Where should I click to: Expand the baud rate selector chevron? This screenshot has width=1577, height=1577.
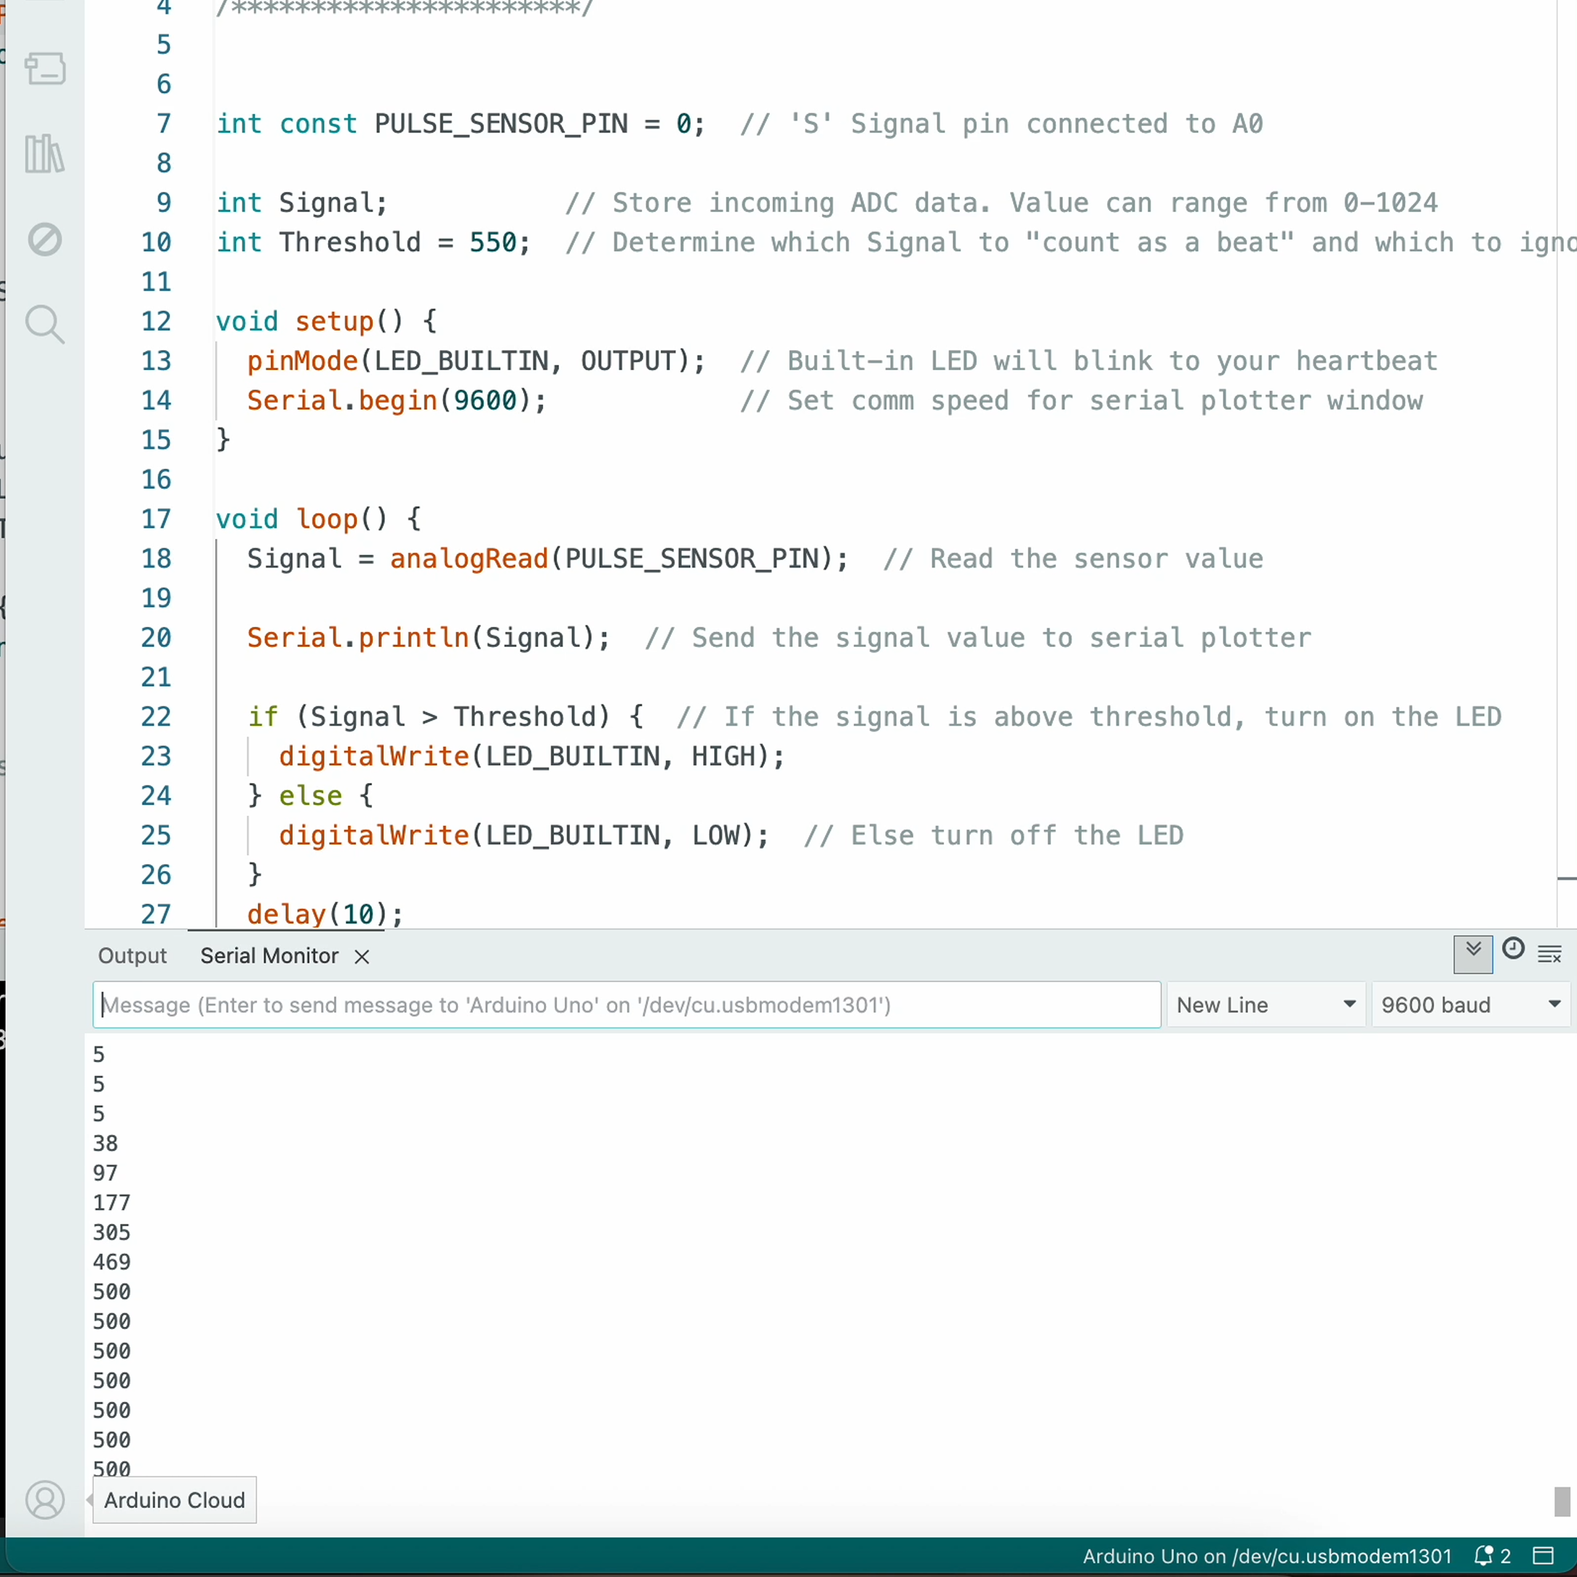point(1554,1005)
